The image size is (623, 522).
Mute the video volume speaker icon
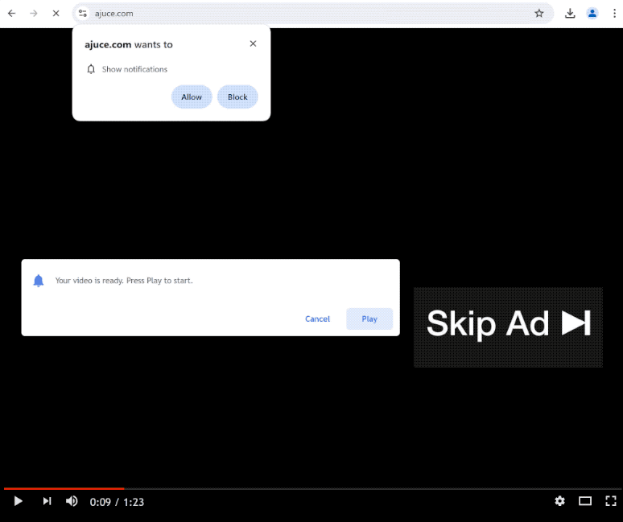tap(72, 501)
